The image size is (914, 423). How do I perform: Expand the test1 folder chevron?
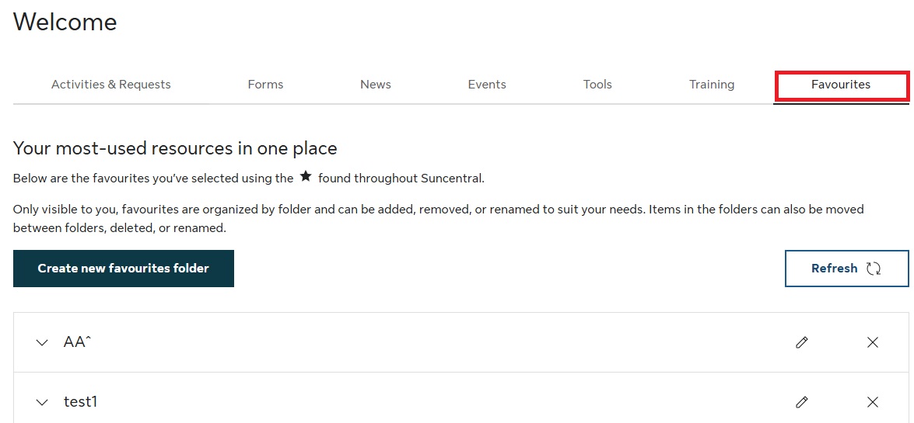42,402
